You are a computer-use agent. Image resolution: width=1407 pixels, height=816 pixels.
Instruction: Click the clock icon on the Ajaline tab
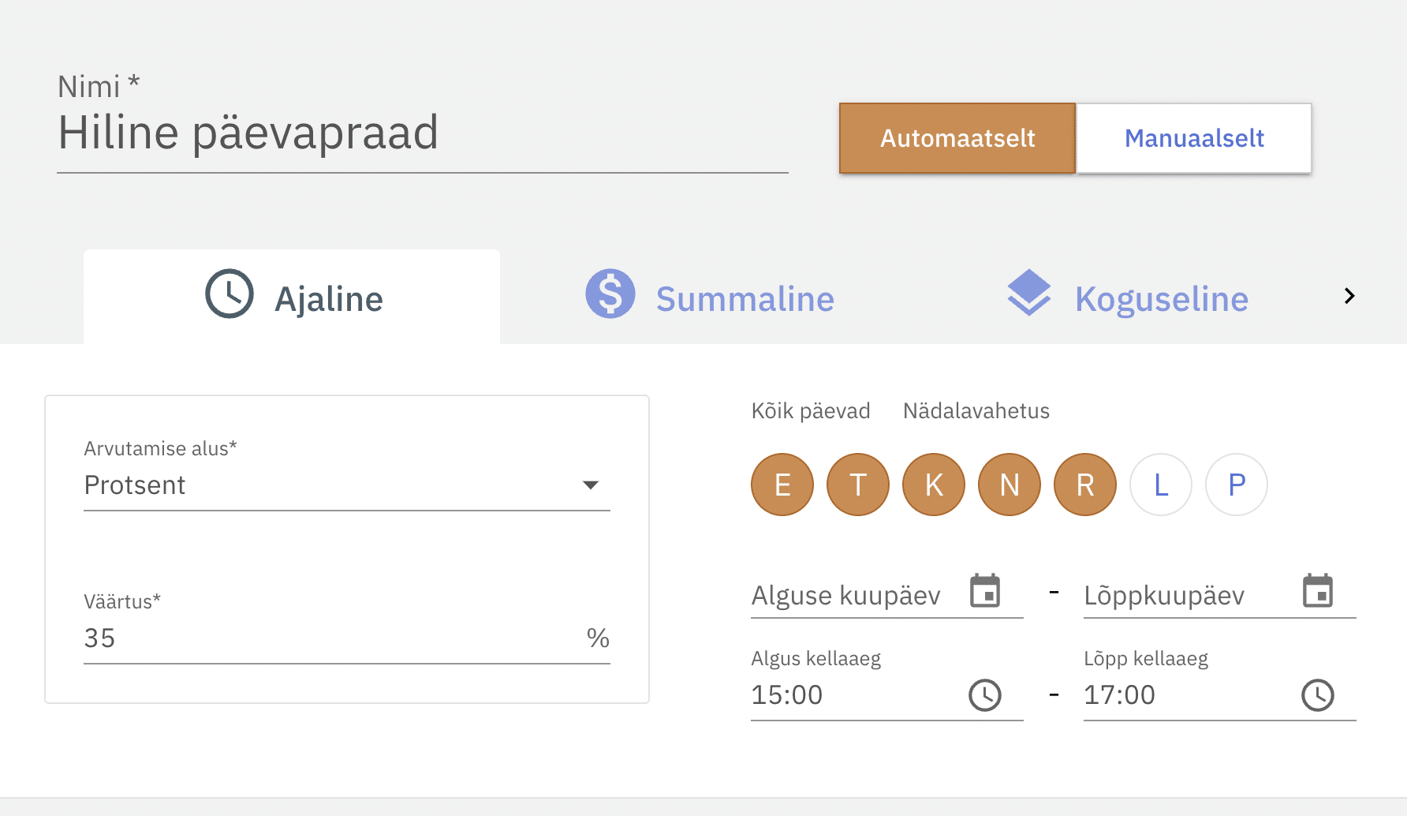click(x=229, y=294)
